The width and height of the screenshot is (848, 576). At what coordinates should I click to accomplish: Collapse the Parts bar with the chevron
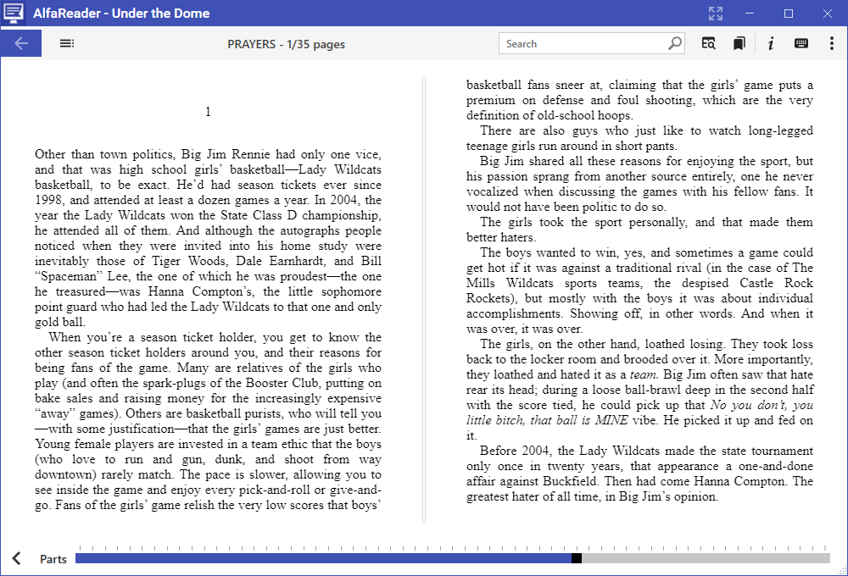pos(15,558)
